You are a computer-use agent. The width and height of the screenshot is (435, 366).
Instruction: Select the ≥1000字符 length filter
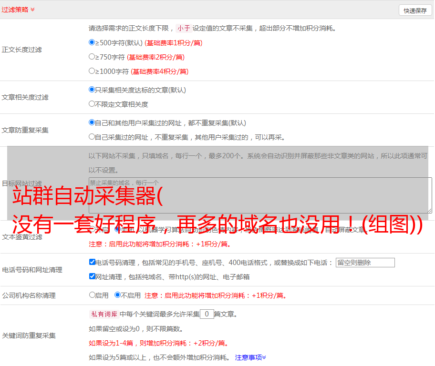(92, 71)
